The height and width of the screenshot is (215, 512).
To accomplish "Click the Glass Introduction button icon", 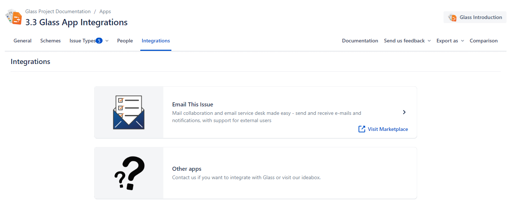I will [x=452, y=18].
